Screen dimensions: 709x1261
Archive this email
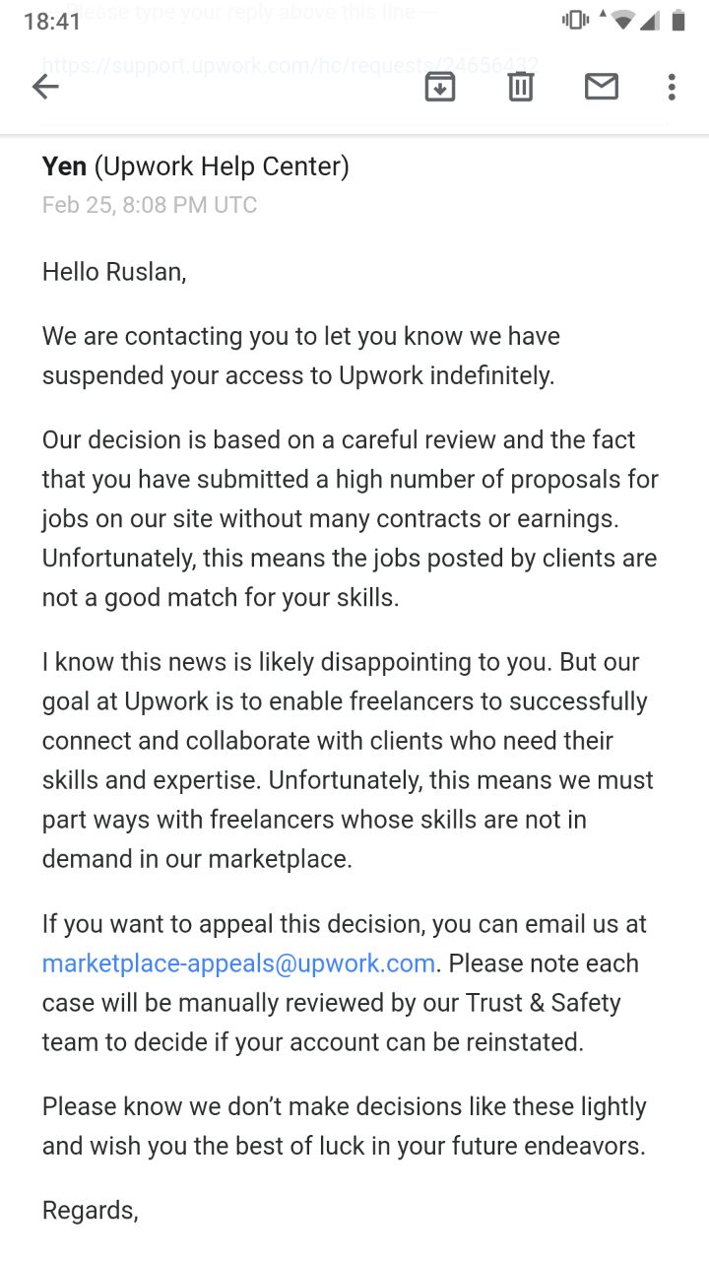click(x=439, y=87)
